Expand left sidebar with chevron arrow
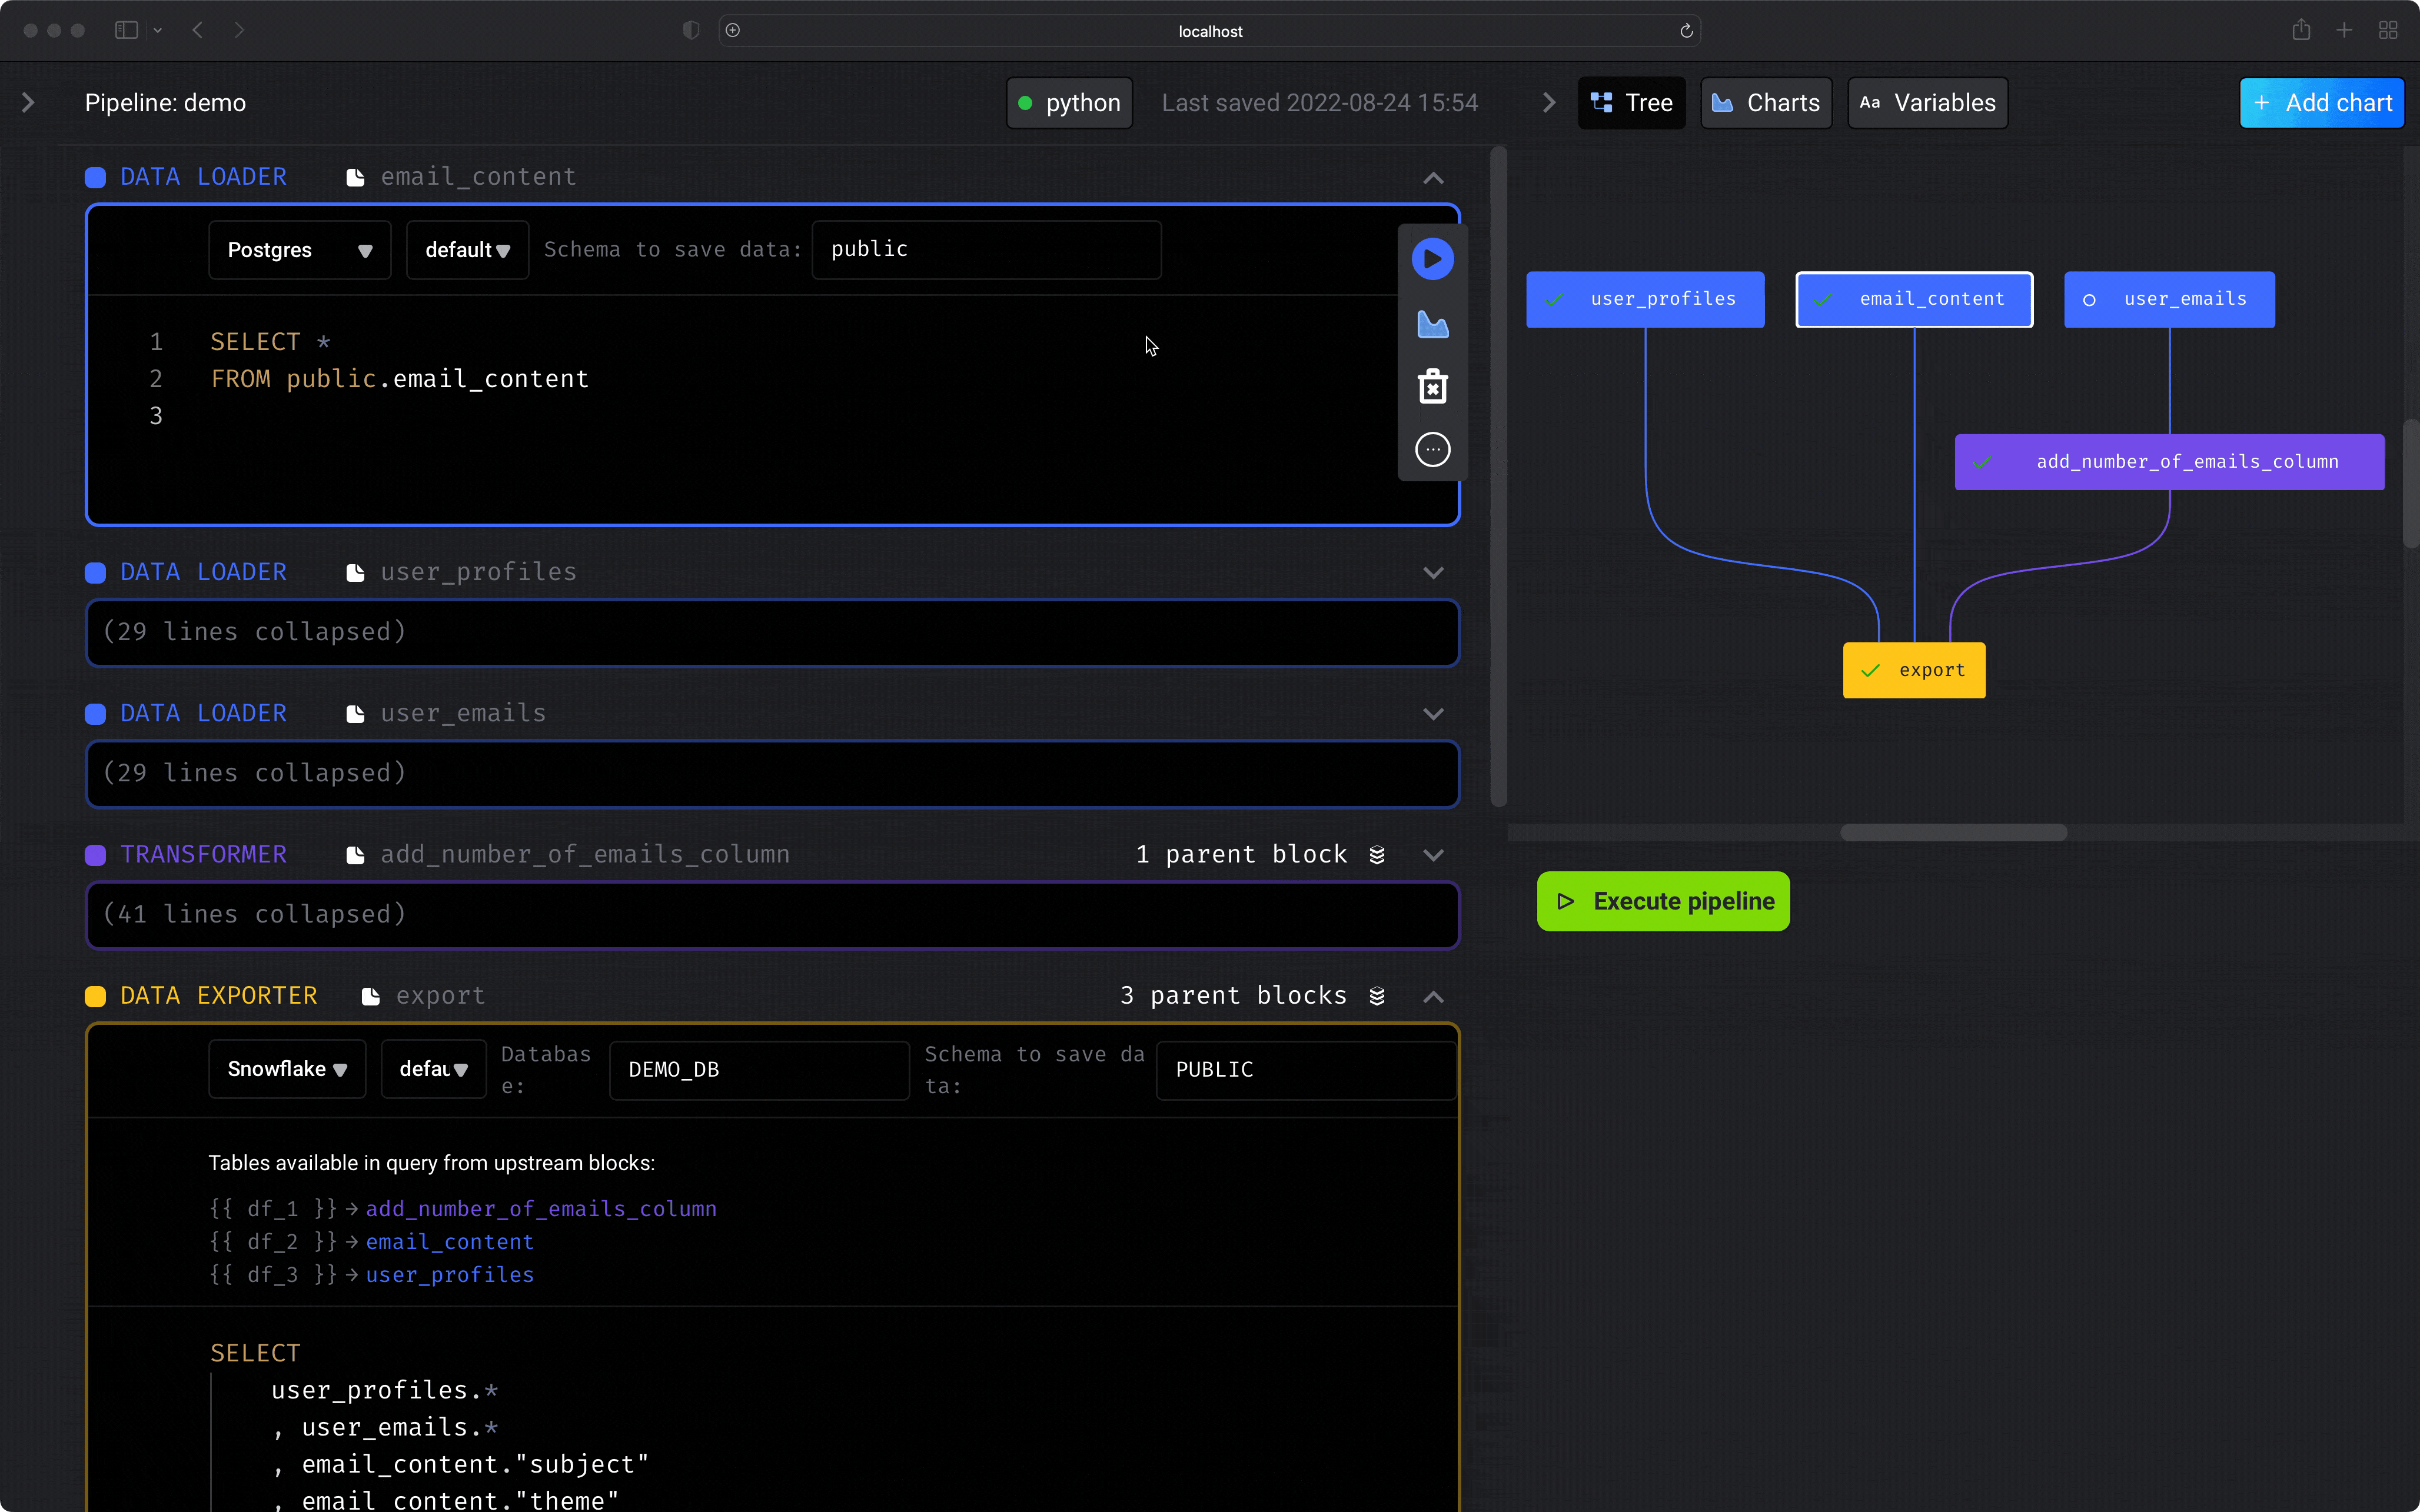This screenshot has height=1512, width=2420. 28,103
